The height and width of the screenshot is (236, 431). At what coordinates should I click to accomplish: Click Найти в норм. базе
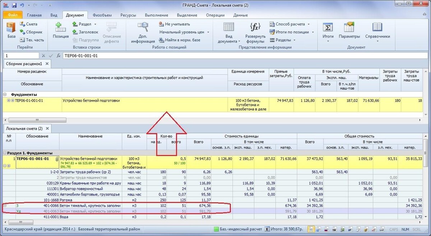tap(179, 40)
